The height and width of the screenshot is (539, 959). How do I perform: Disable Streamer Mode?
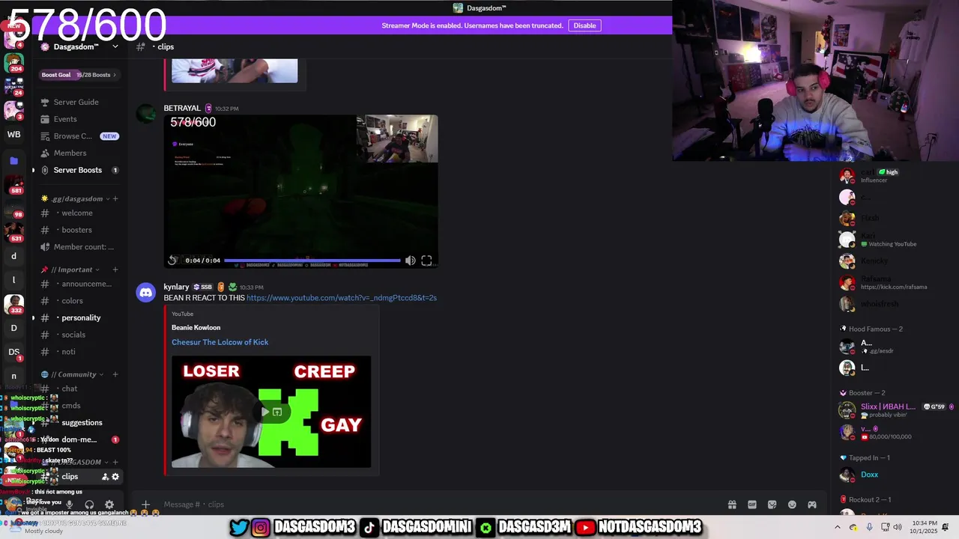584,25
